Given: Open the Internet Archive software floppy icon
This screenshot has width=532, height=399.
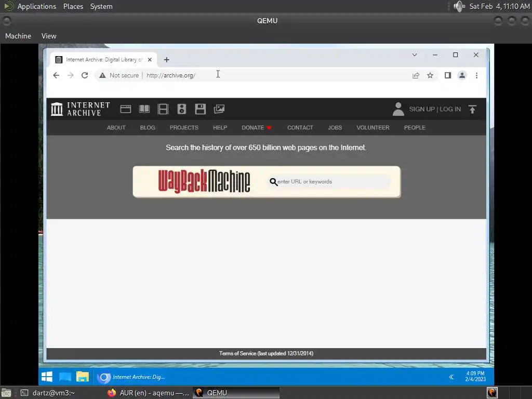Looking at the screenshot, I should point(200,109).
